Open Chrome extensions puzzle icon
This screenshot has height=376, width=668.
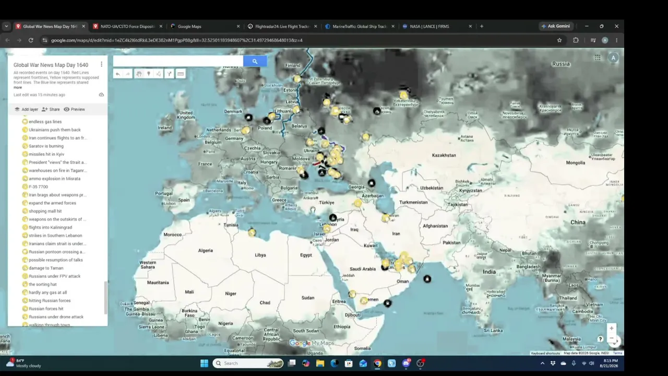(576, 40)
